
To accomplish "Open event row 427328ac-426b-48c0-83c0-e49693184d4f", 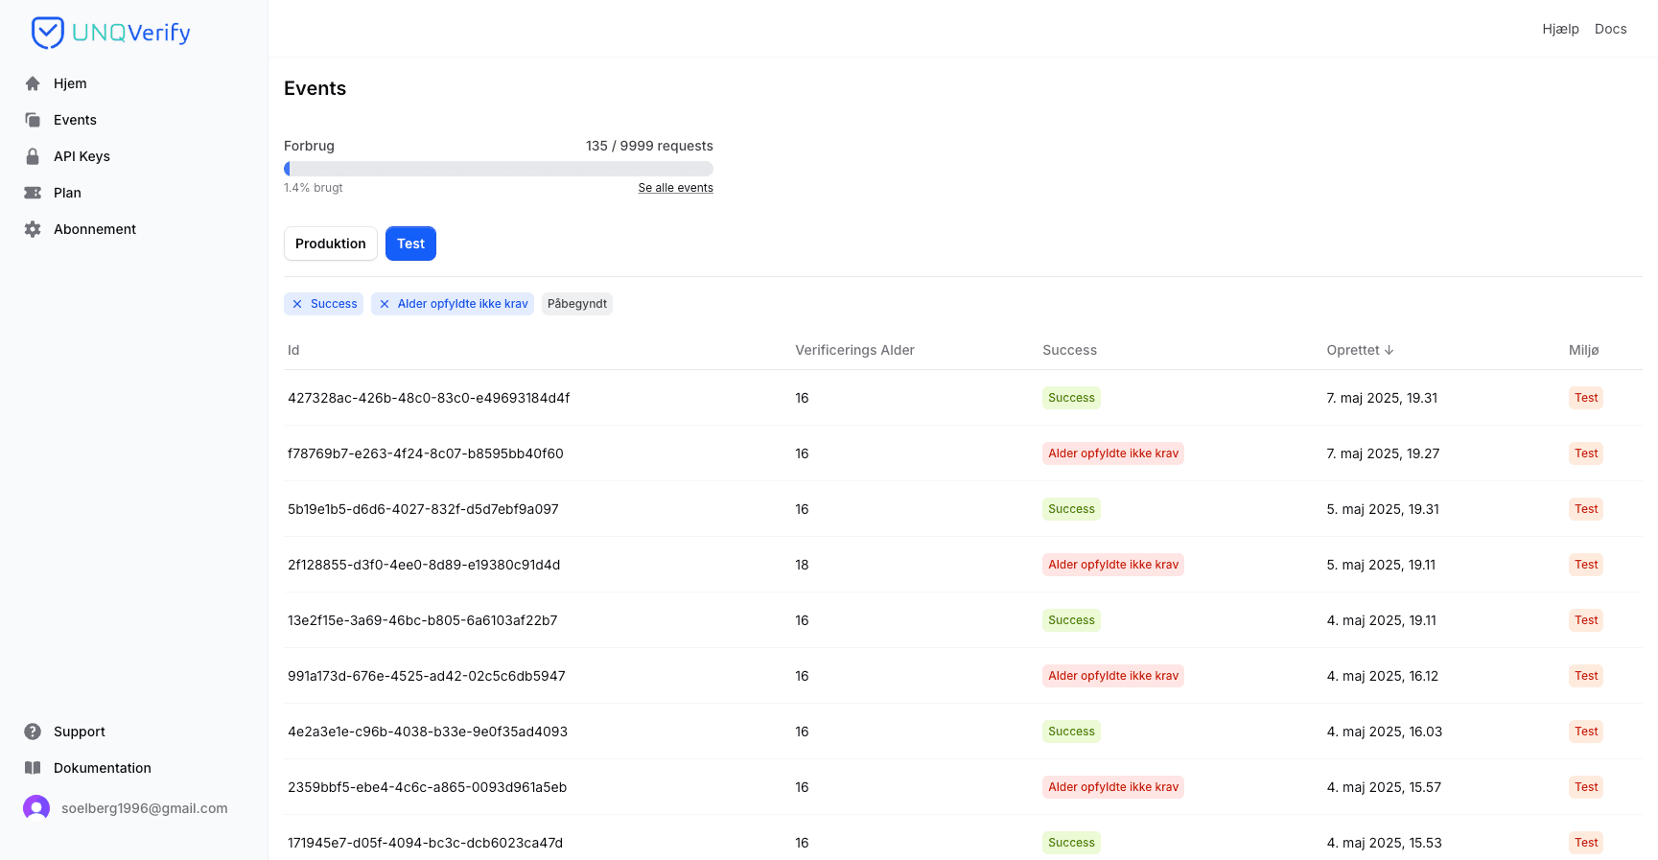I will click(x=429, y=398).
